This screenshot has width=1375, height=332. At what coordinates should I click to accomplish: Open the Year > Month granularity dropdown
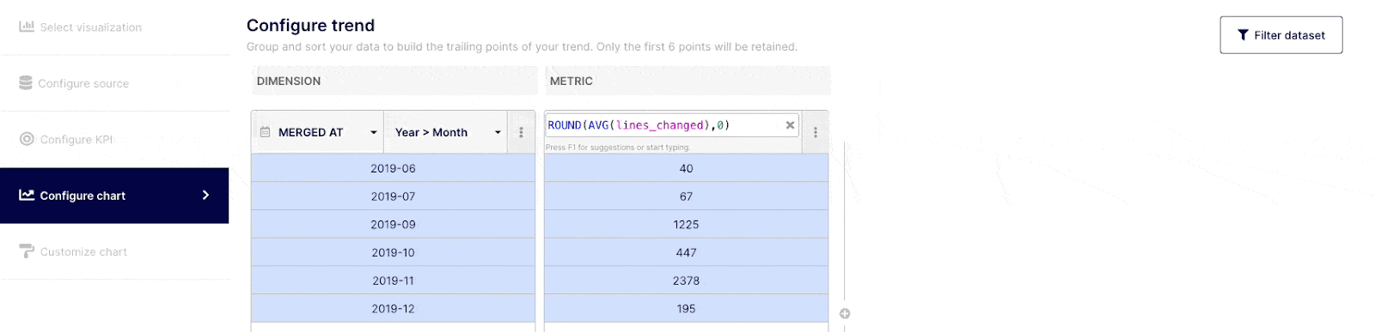tap(446, 132)
